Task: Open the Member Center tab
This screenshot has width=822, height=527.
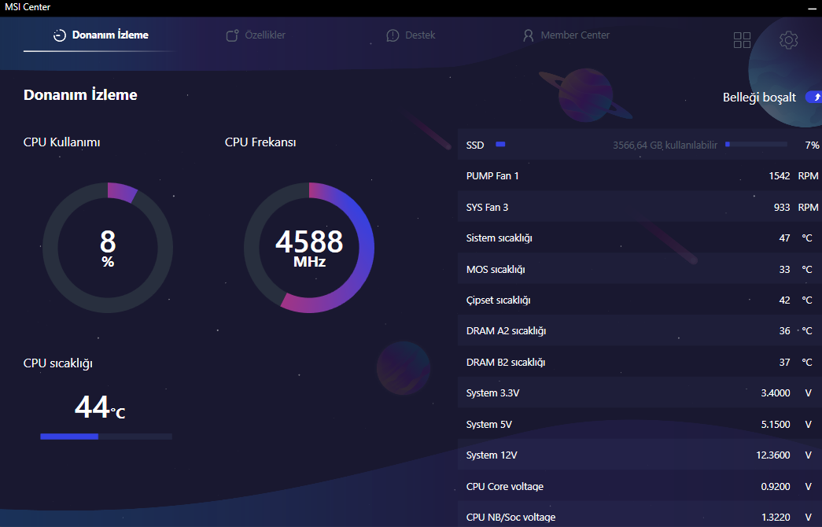Action: 566,35
